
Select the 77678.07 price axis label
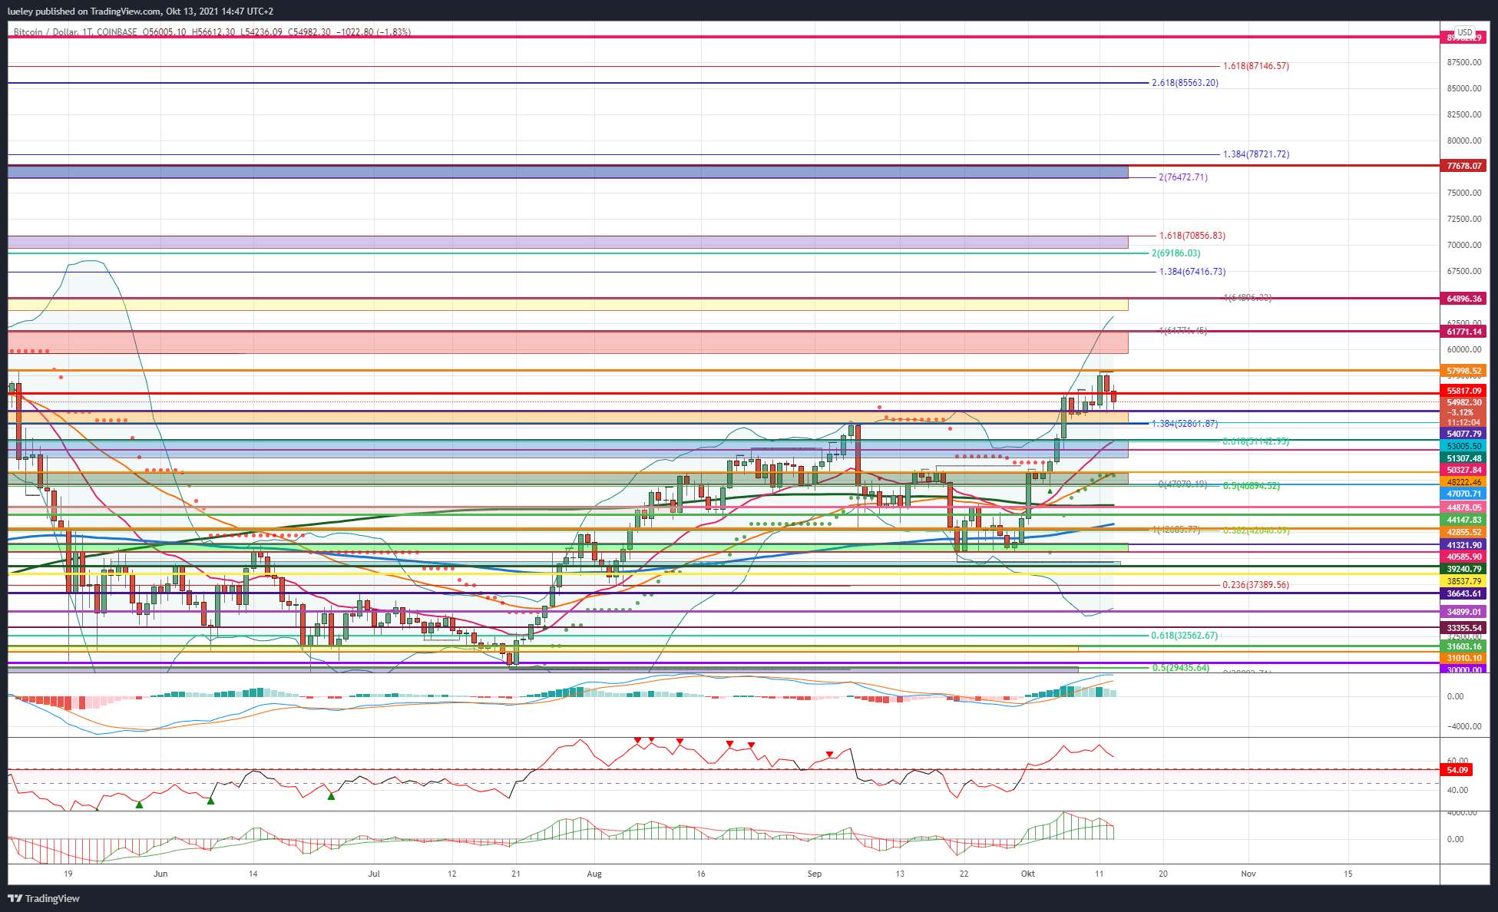[1464, 166]
